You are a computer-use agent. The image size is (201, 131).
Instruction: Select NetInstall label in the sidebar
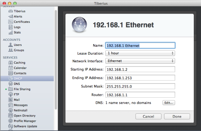20,110
